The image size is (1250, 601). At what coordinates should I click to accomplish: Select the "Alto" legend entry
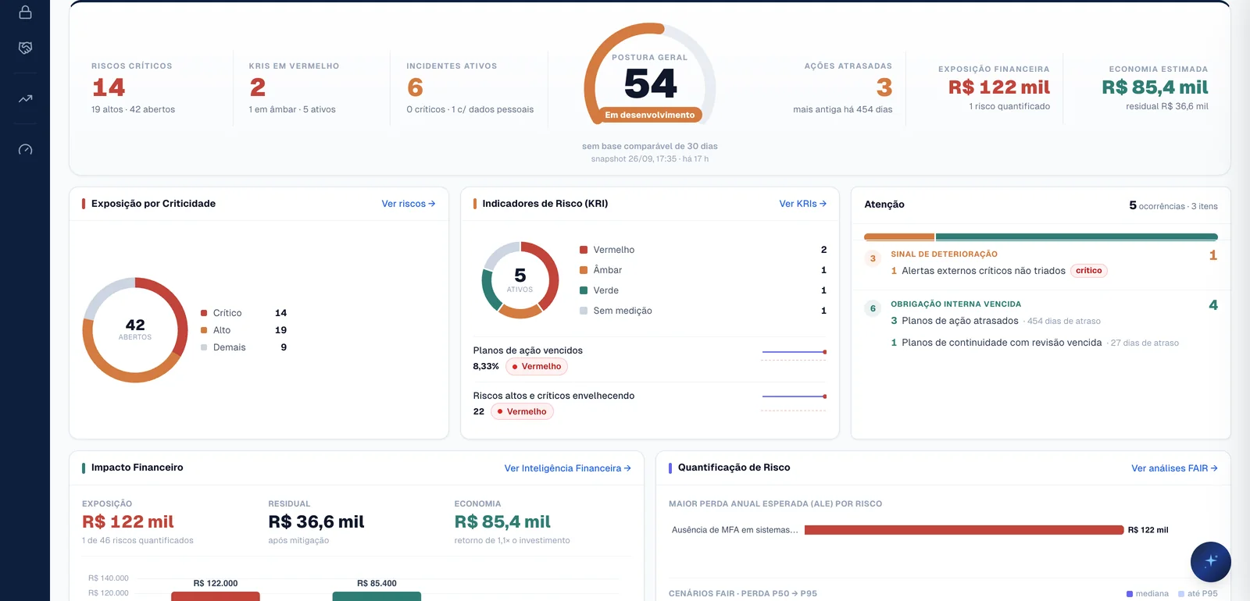244,330
